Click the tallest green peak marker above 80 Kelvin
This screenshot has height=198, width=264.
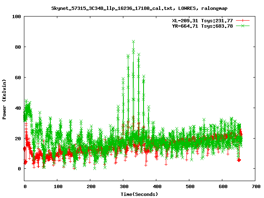pos(133,41)
